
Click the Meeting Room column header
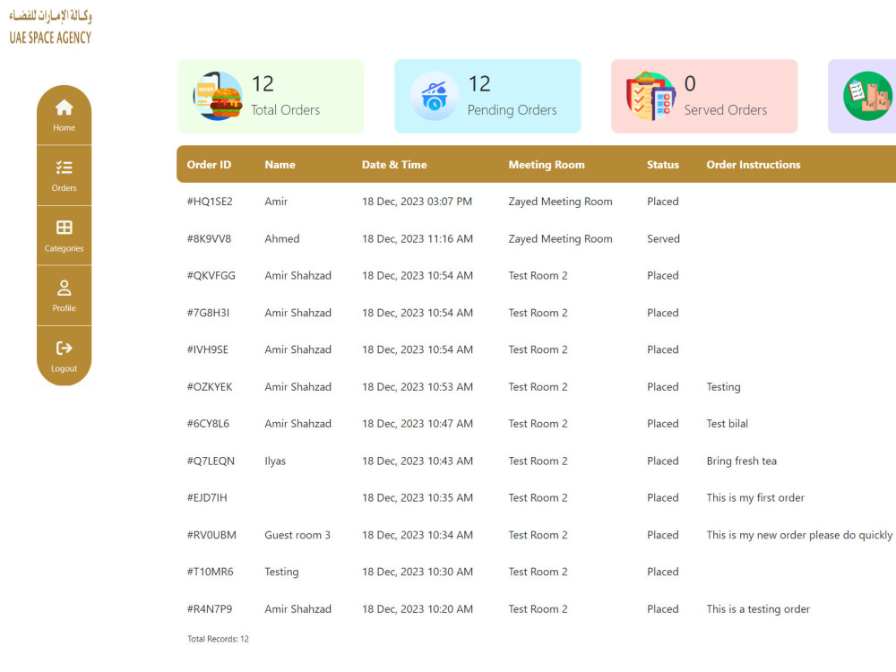tap(547, 165)
